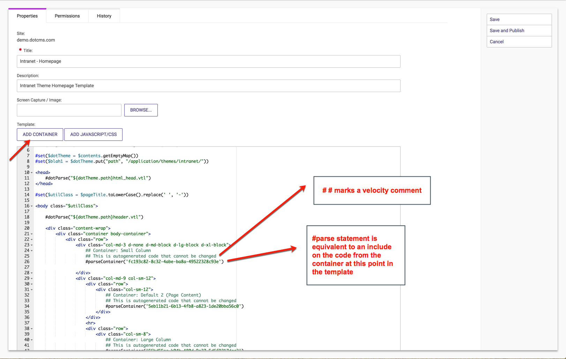Collapse the body-container div at line 21
This screenshot has height=359, width=566.
32,234
